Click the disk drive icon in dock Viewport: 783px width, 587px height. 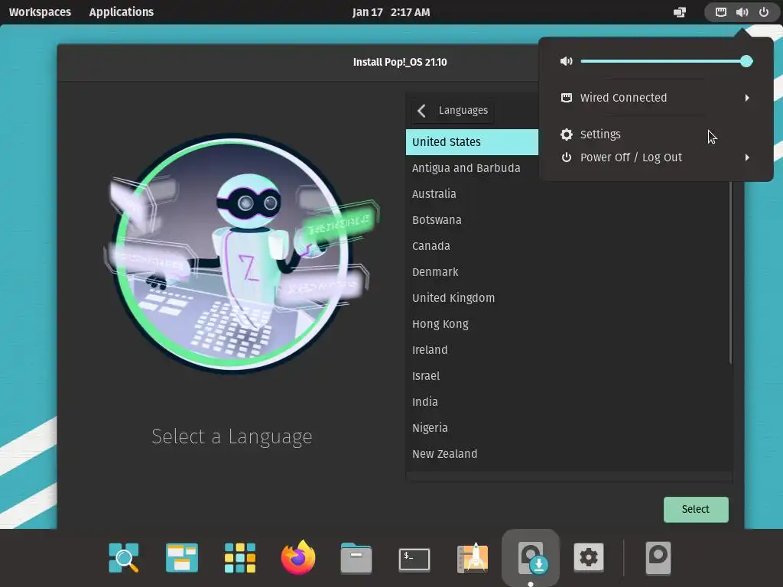pos(658,557)
